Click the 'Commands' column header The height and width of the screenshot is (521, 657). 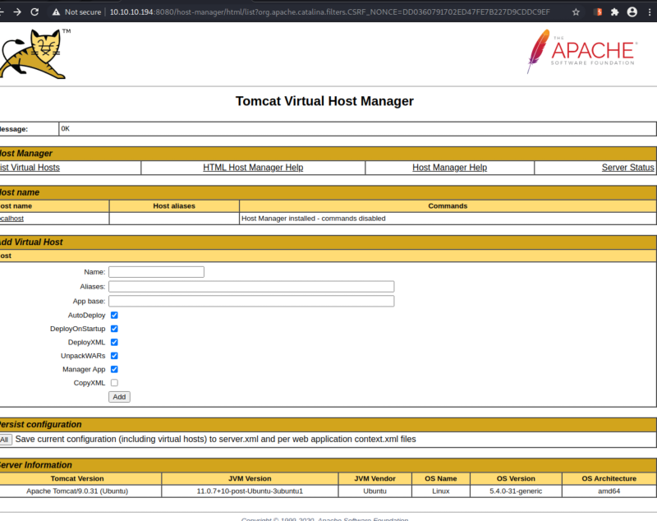coord(448,206)
